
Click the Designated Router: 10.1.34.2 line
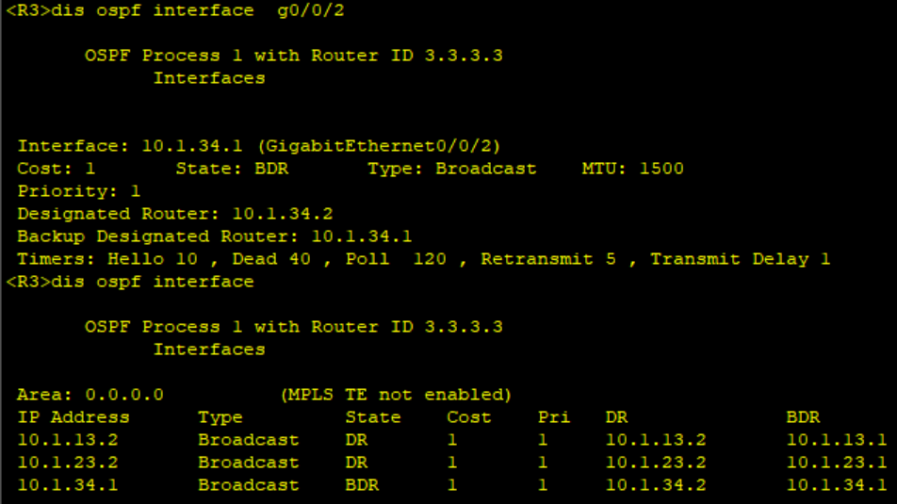(x=174, y=214)
